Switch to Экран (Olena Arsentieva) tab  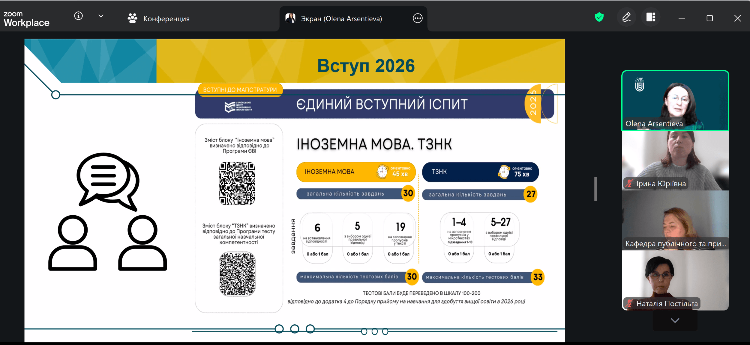tap(341, 19)
